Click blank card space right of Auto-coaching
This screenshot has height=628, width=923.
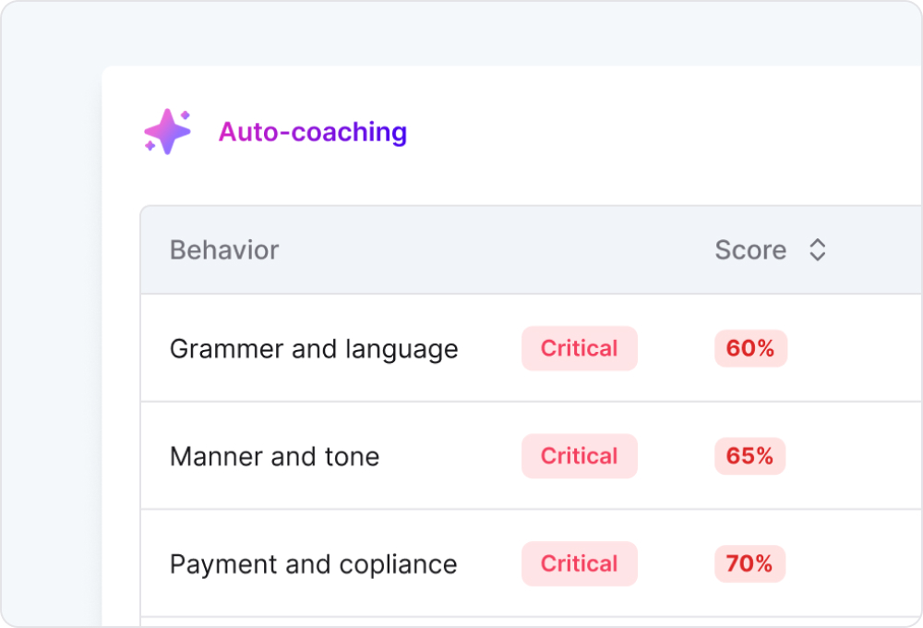click(x=659, y=132)
